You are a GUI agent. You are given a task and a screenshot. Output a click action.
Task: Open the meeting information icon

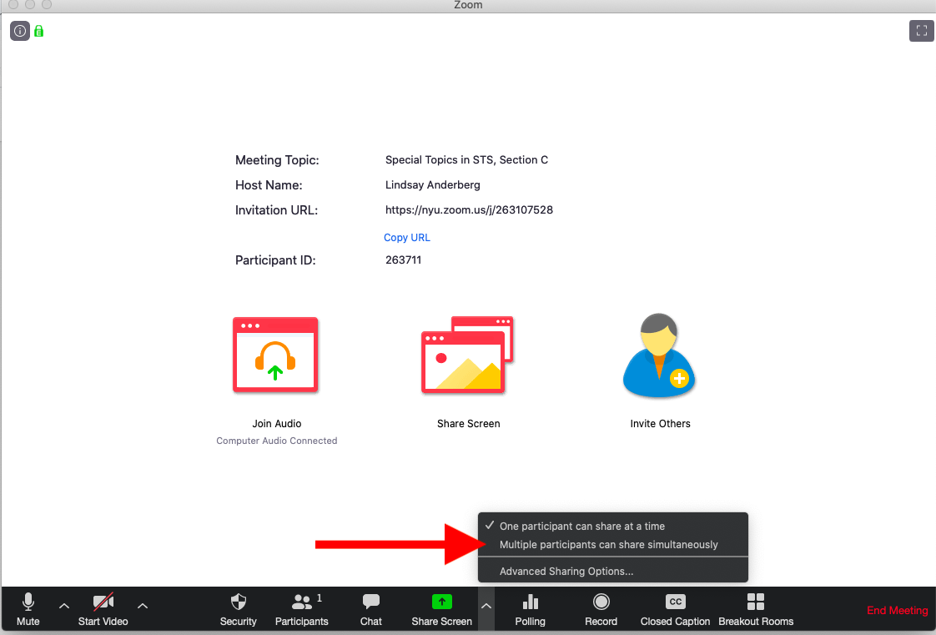pyautogui.click(x=20, y=31)
